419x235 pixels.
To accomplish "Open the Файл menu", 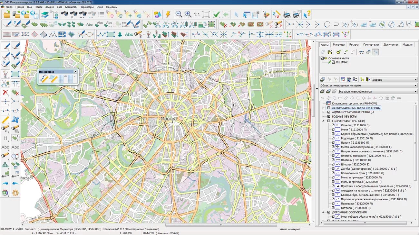I will click(x=9, y=7).
